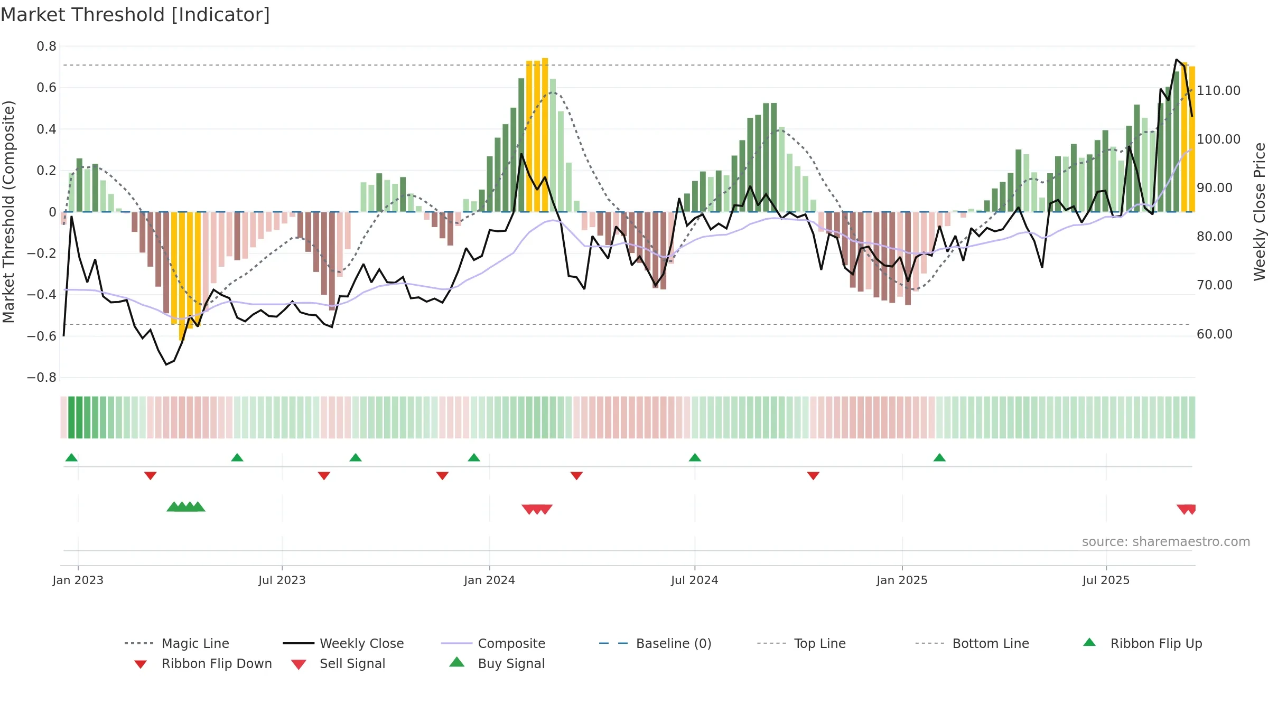
Task: Click the Jan 2024 axis label
Action: coord(490,580)
